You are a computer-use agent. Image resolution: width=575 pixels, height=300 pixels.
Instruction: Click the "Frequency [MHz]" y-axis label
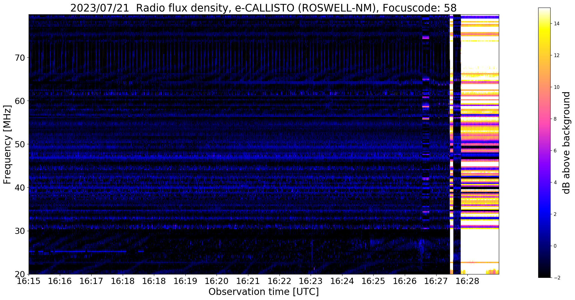coord(8,145)
